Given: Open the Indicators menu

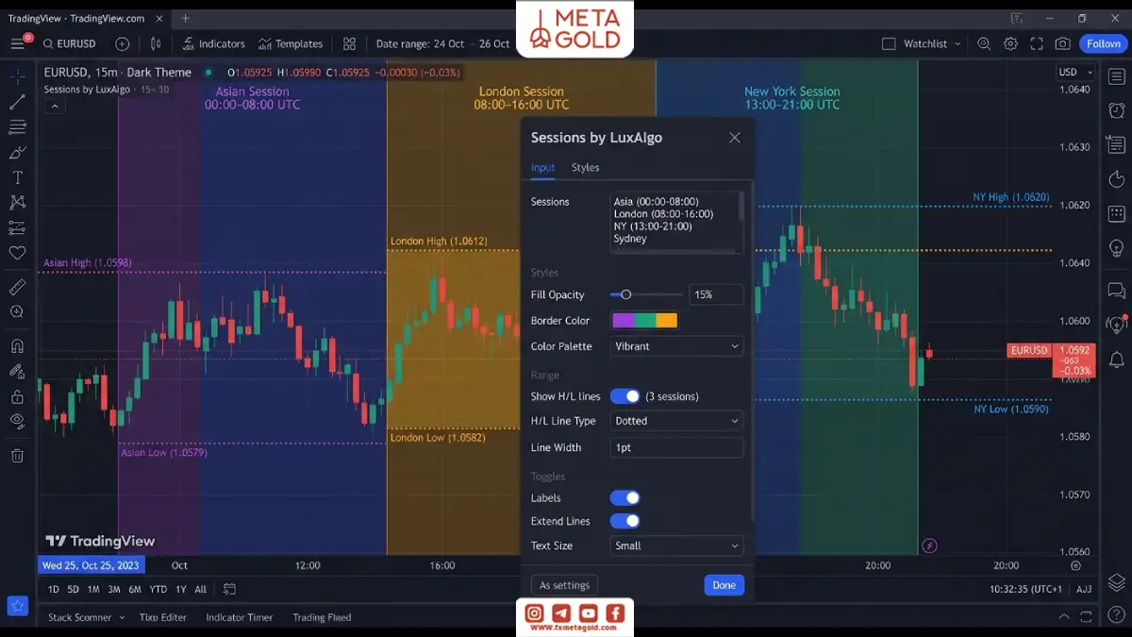Looking at the screenshot, I should (x=214, y=43).
